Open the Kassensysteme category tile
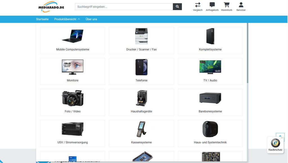This screenshot has width=288, height=163. pos(141,133)
